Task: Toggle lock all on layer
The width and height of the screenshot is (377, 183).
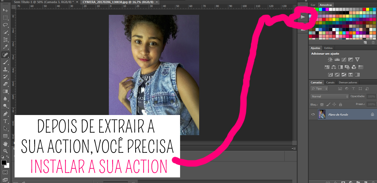Action: point(340,104)
